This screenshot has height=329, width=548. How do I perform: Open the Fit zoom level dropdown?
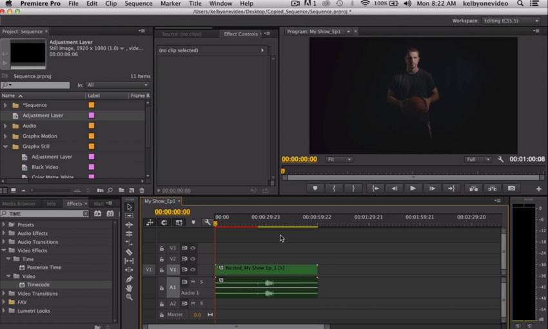(338, 159)
